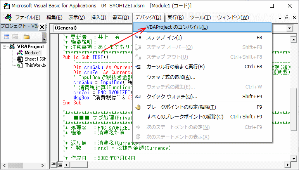Click the Dim crnZei declaration line
Screen dimensions: 299x170
click(103, 73)
